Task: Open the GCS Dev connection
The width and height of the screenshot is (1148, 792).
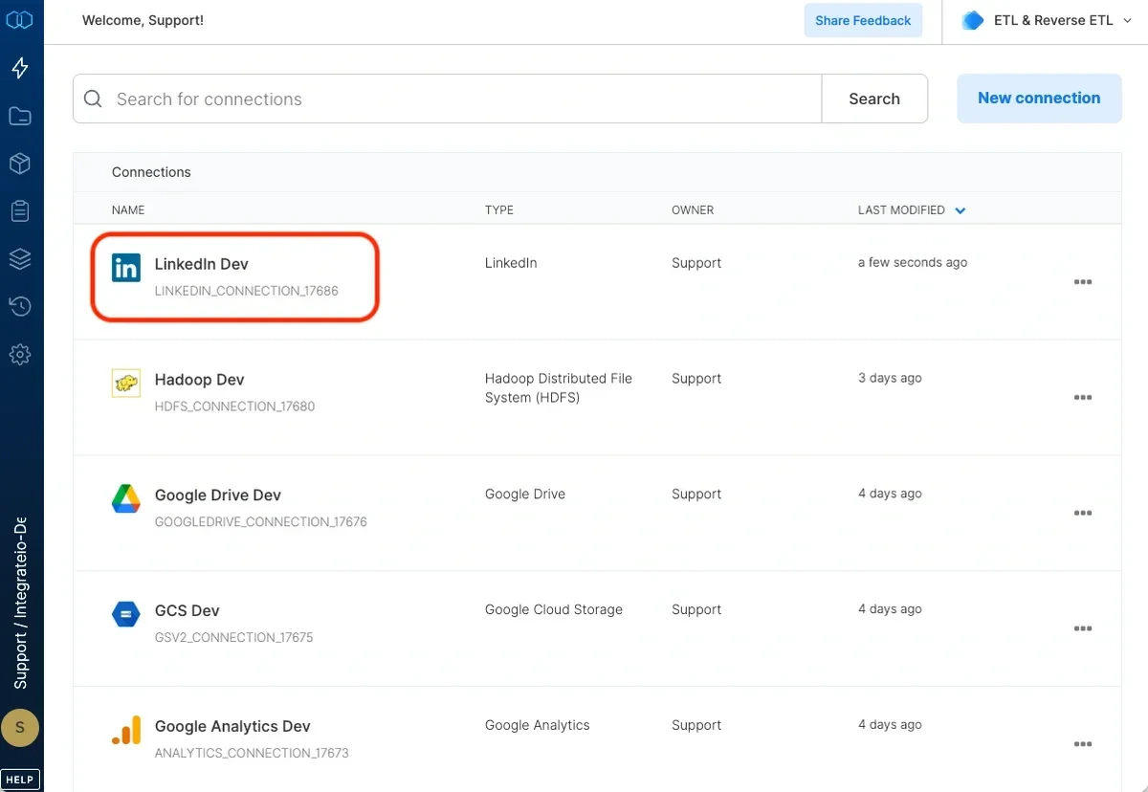Action: (188, 610)
